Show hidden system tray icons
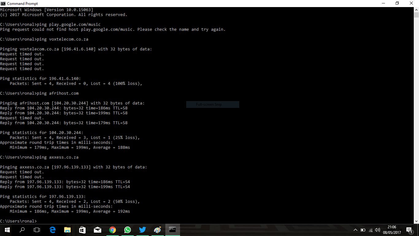The width and height of the screenshot is (419, 236). [x=356, y=230]
